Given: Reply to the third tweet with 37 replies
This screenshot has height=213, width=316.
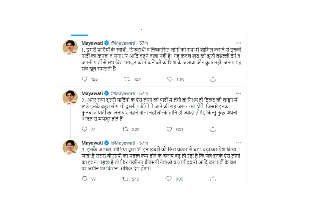Looking at the screenshot, I should click(85, 179).
